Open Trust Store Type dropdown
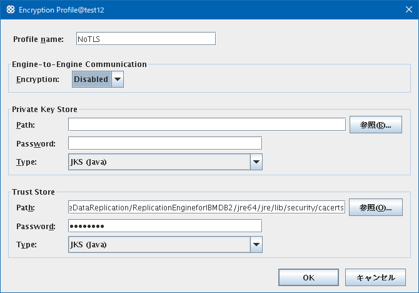 pyautogui.click(x=165, y=244)
